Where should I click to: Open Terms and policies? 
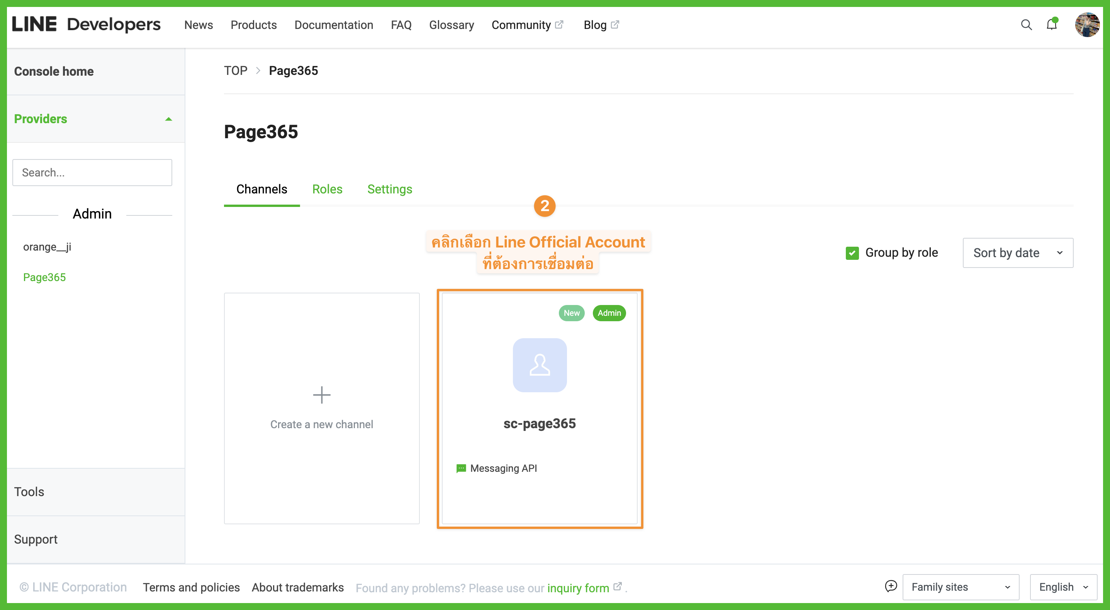tap(191, 587)
